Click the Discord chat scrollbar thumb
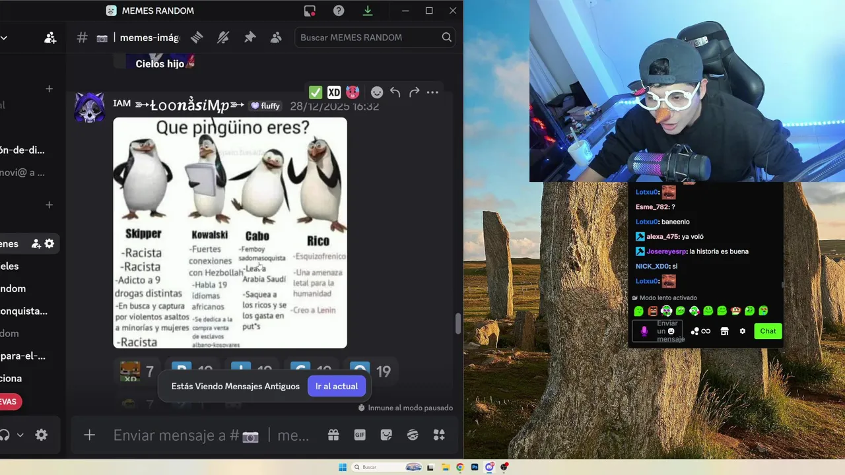 pos(457,324)
